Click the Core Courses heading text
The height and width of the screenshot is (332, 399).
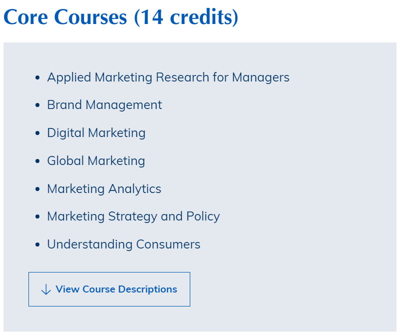[x=65, y=17]
